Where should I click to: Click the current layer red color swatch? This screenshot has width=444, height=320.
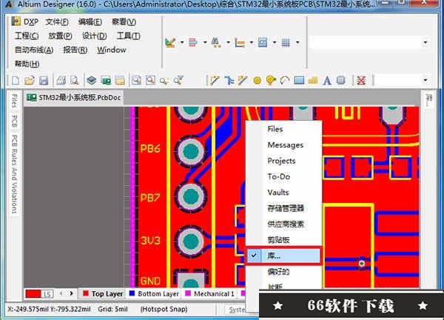pyautogui.click(x=33, y=294)
